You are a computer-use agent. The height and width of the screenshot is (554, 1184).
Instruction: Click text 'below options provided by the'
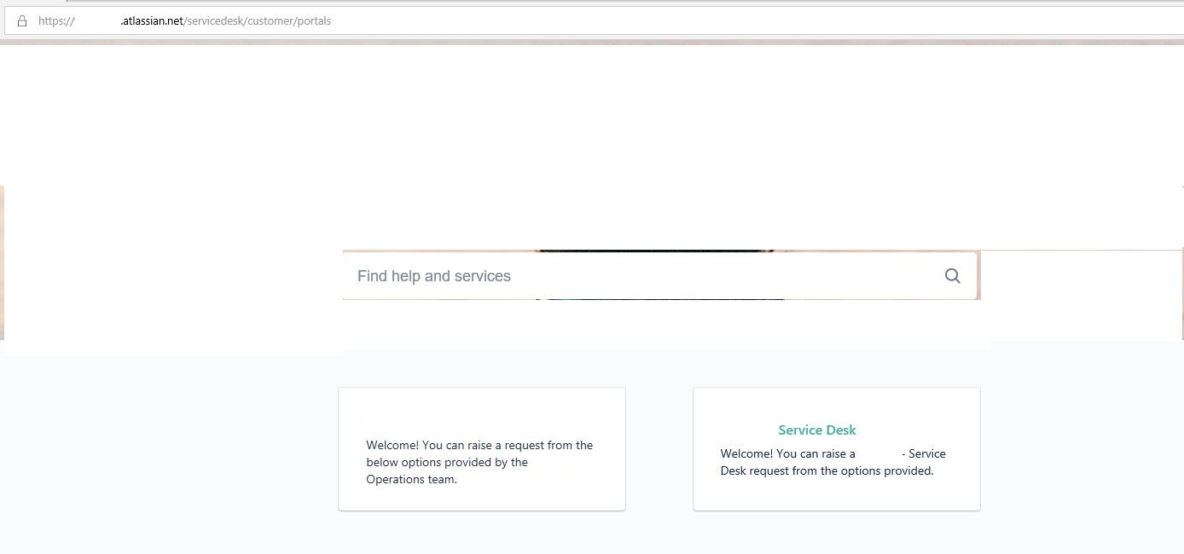click(x=447, y=462)
